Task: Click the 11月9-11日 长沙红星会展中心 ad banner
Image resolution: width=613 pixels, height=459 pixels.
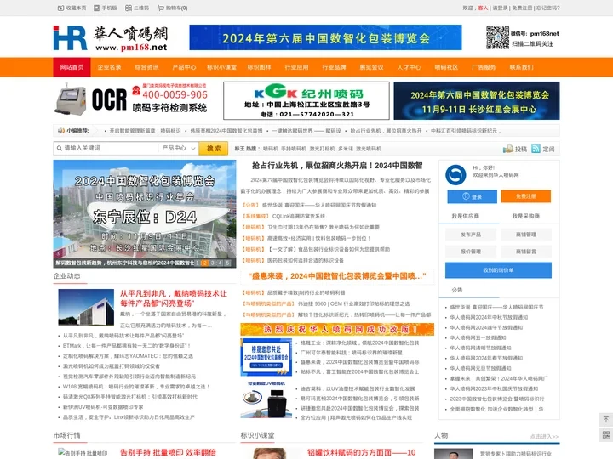Action: [x=477, y=100]
